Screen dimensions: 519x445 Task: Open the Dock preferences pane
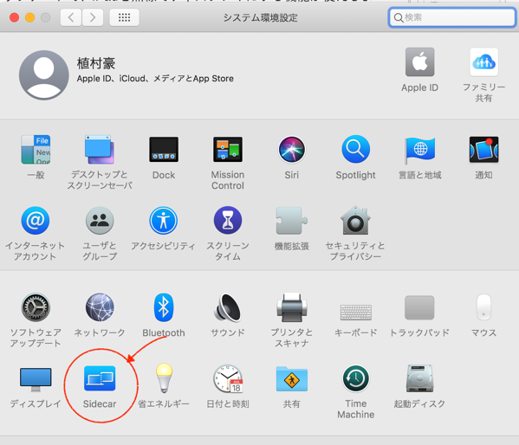tap(164, 150)
